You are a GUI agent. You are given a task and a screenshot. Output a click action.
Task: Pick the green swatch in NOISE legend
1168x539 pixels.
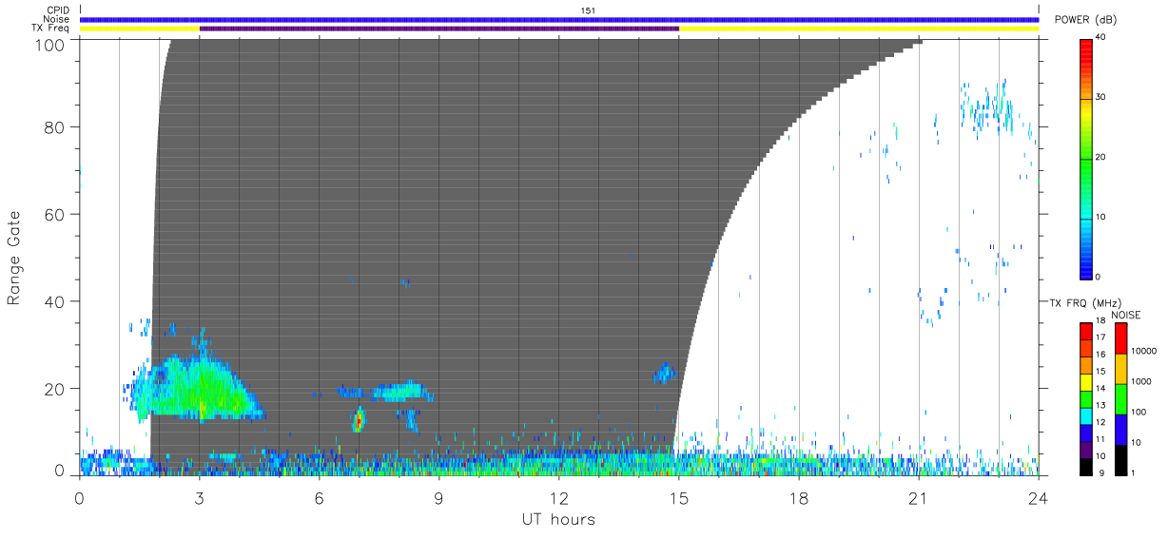[1119, 399]
